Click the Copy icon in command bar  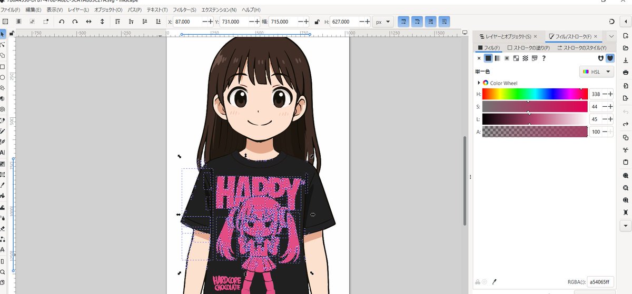pyautogui.click(x=625, y=137)
